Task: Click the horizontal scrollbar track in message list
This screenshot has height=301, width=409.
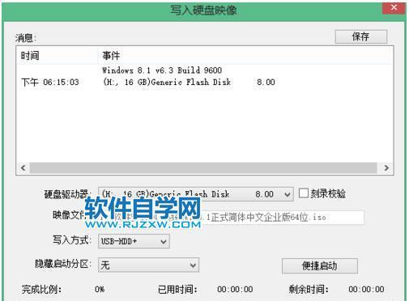Action: point(203,167)
